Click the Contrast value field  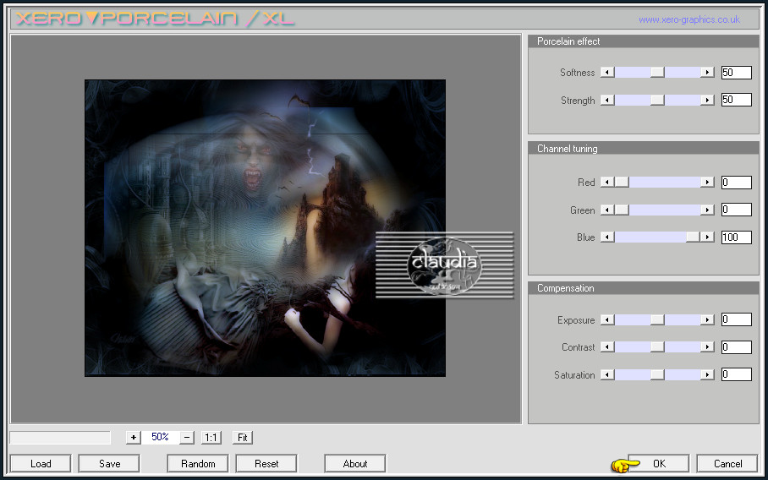coord(736,347)
